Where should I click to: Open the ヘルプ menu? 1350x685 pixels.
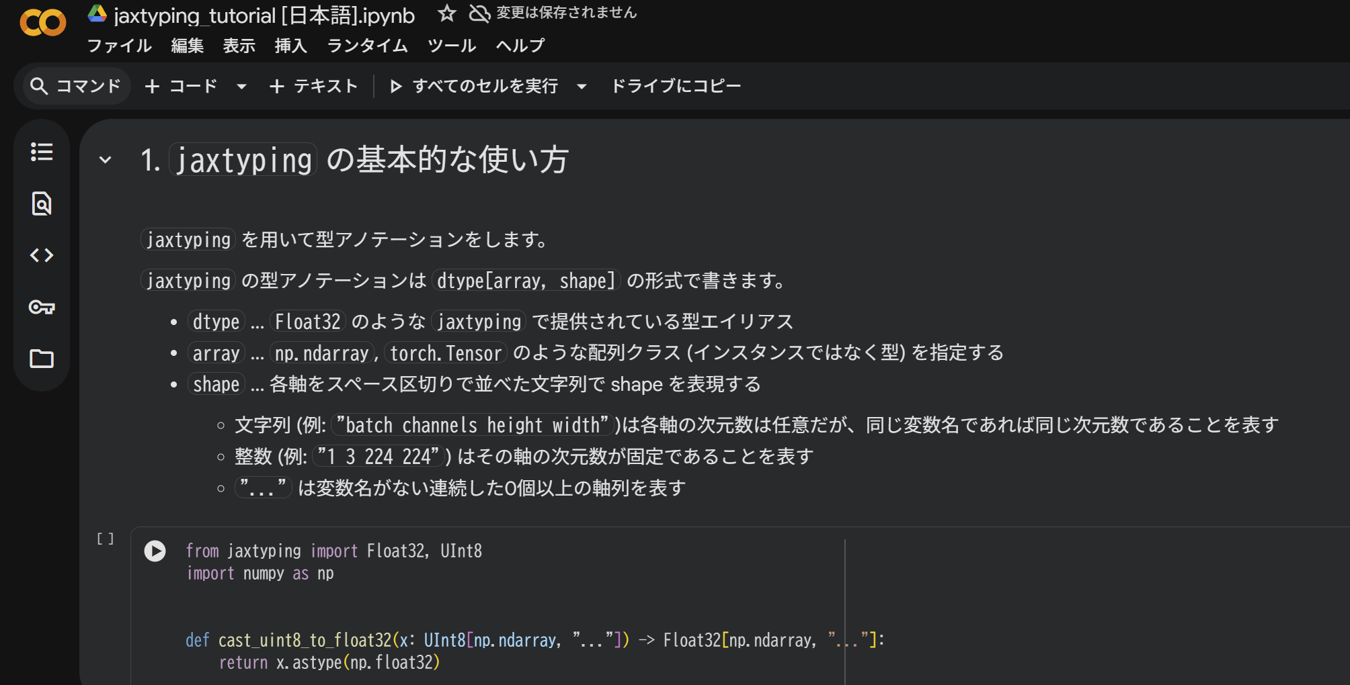520,46
